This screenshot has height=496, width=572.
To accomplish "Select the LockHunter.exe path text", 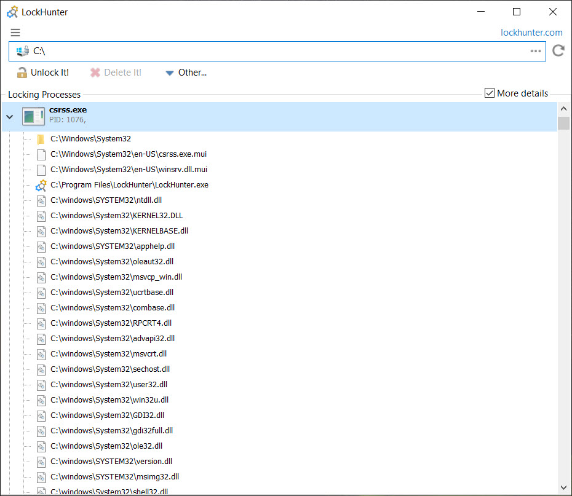I will coord(130,185).
